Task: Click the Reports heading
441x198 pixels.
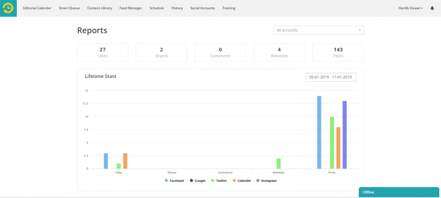Action: click(x=92, y=31)
